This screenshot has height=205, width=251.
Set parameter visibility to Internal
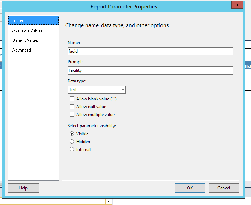[72, 150]
